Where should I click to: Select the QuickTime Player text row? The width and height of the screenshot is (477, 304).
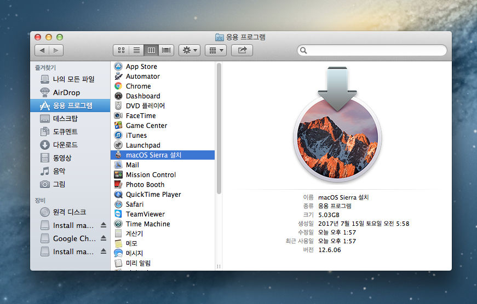(163, 194)
